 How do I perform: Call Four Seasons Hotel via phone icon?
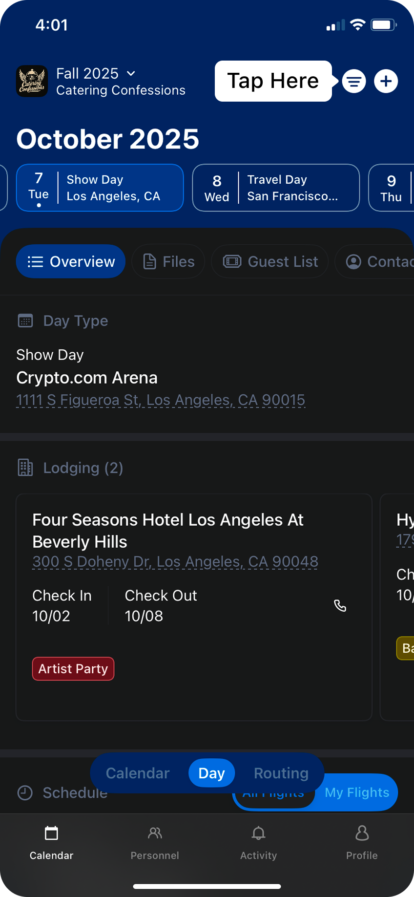point(340,606)
